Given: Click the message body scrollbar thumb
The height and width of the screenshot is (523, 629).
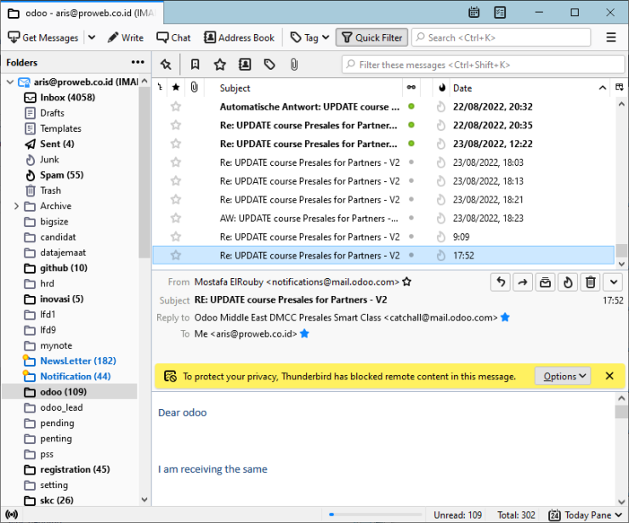Looking at the screenshot, I should [621, 412].
